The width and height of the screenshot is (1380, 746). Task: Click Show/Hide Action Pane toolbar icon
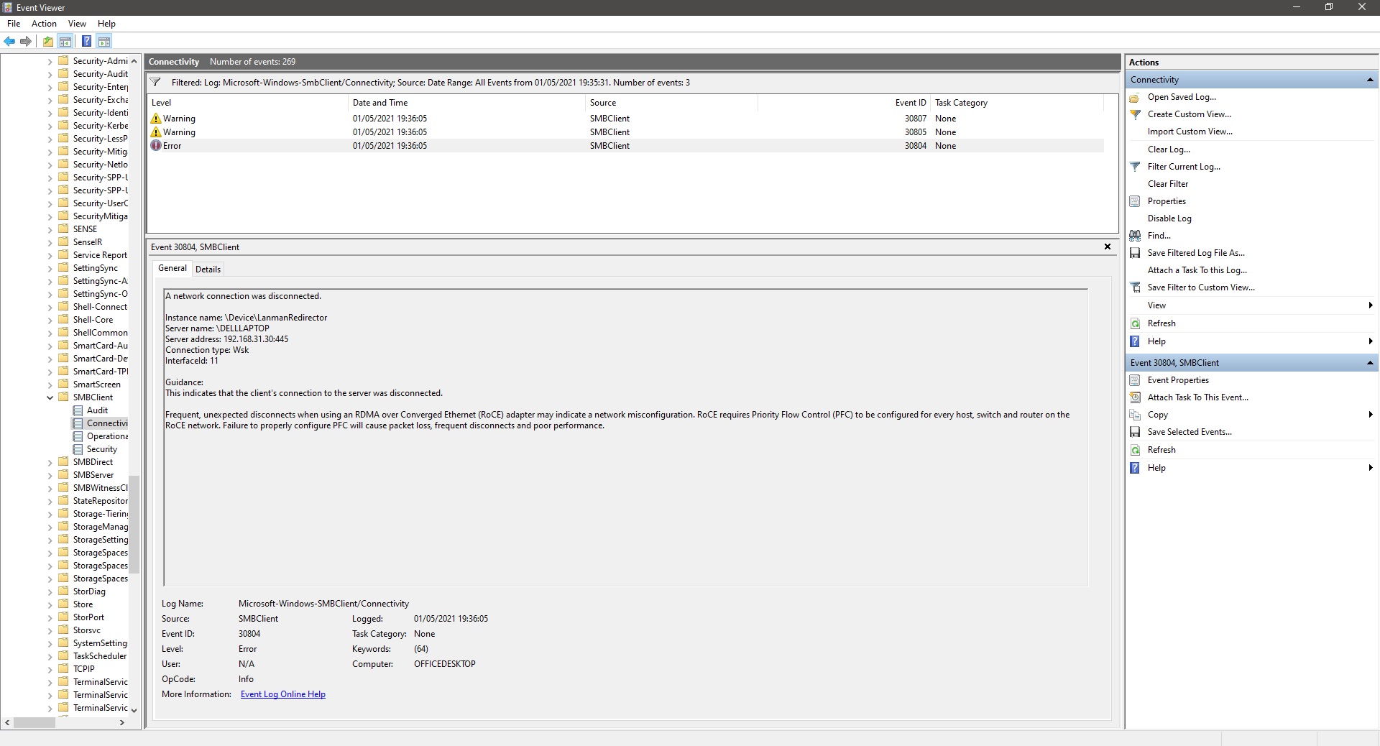(x=104, y=41)
